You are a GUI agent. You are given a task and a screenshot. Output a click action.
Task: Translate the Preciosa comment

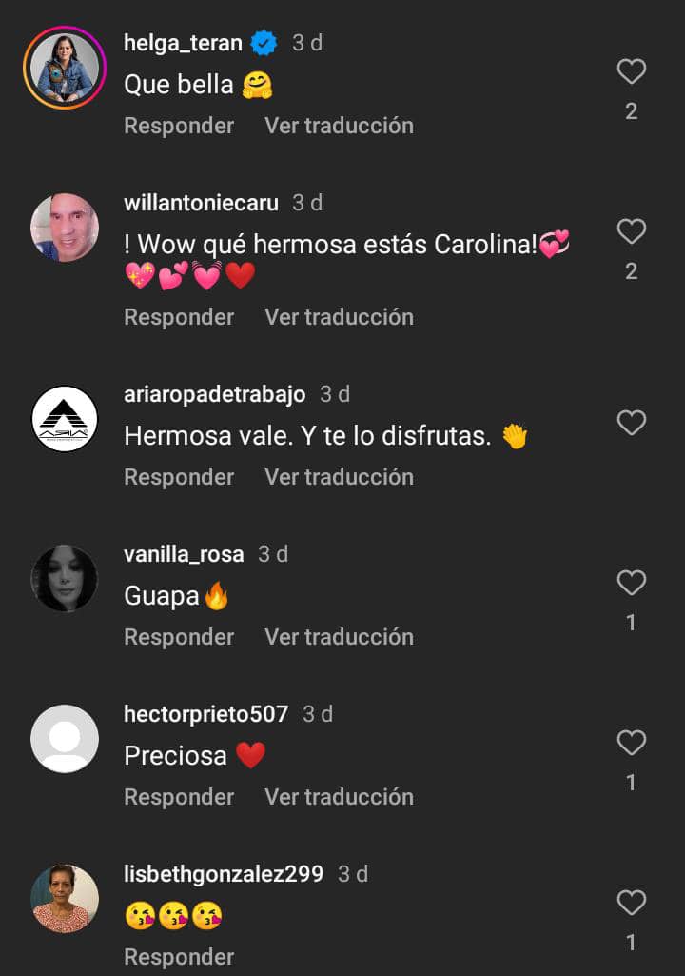coord(339,797)
